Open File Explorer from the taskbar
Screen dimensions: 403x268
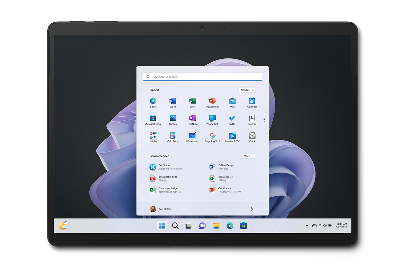[x=216, y=226]
